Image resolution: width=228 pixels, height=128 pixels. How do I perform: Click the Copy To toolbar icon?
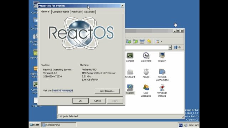point(135,41)
